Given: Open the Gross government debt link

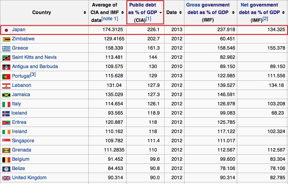Looking at the screenshot, I should pyautogui.click(x=208, y=5).
